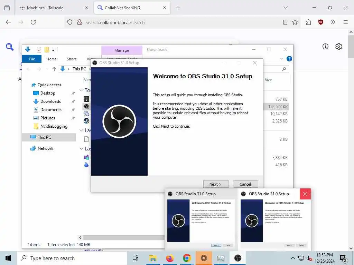Expand the File Explorer ribbon chevron
The height and width of the screenshot is (265, 354).
tap(281, 59)
